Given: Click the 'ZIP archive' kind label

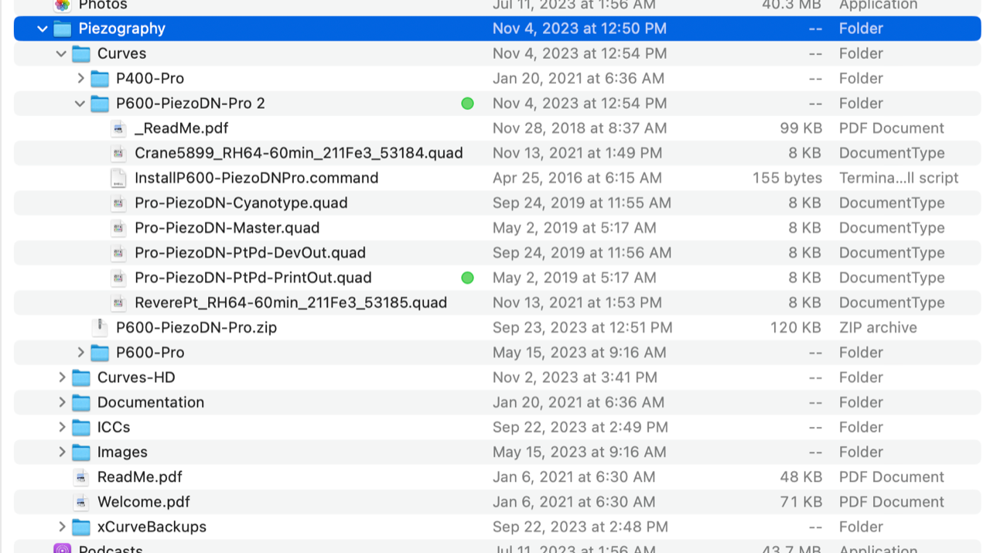Looking at the screenshot, I should tap(878, 327).
